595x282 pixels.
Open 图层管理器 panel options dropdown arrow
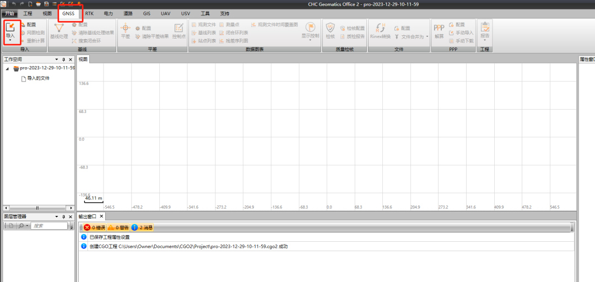pos(57,216)
